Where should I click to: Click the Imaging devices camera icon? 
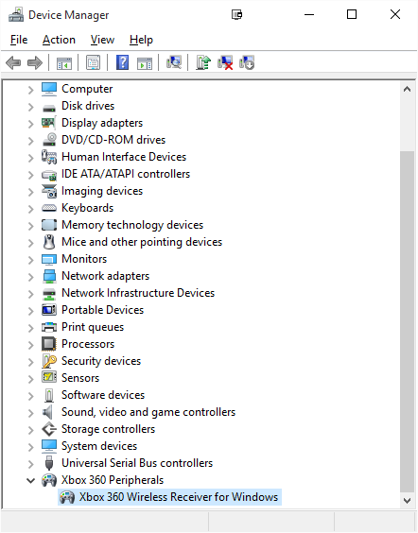[49, 191]
